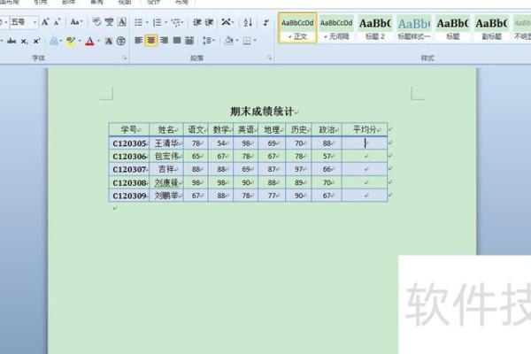This screenshot has height=354, width=531.
Task: Toggle character shading
Action: [108, 42]
